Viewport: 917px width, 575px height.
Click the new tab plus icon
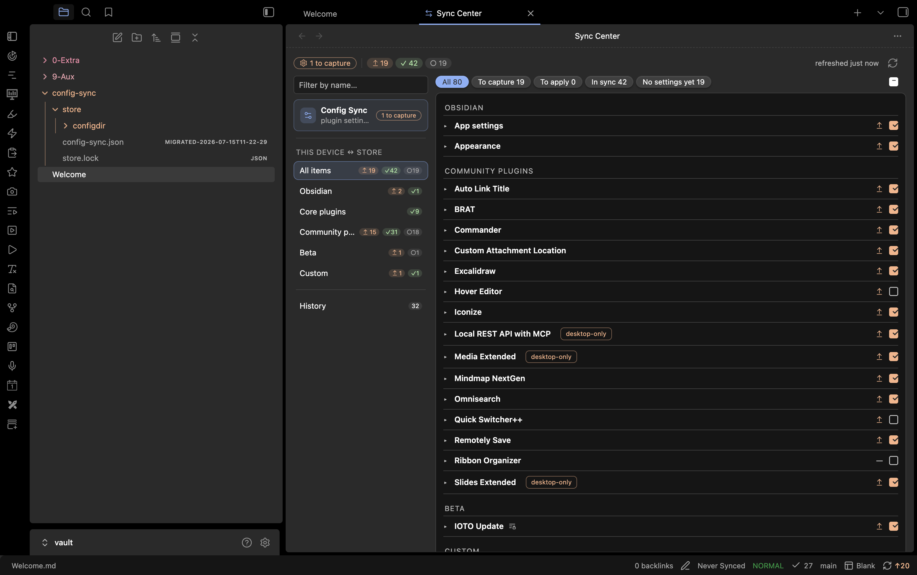[857, 13]
